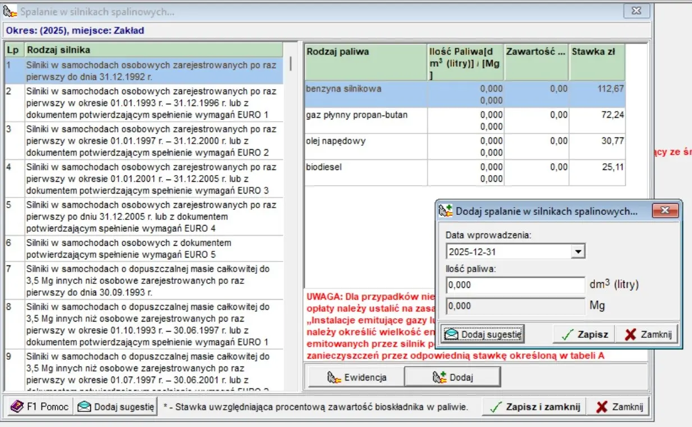Click the Ilość paliwa litry input field

click(x=515, y=285)
